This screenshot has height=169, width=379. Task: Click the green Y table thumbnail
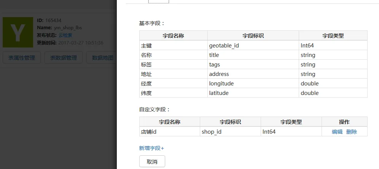point(18,32)
